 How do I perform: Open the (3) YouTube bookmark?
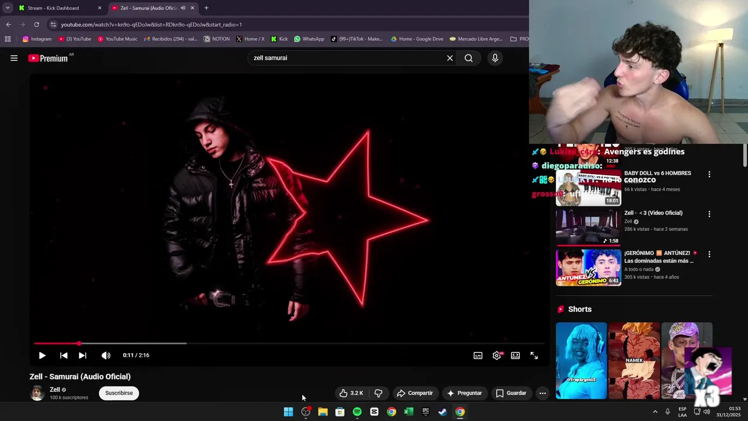75,39
